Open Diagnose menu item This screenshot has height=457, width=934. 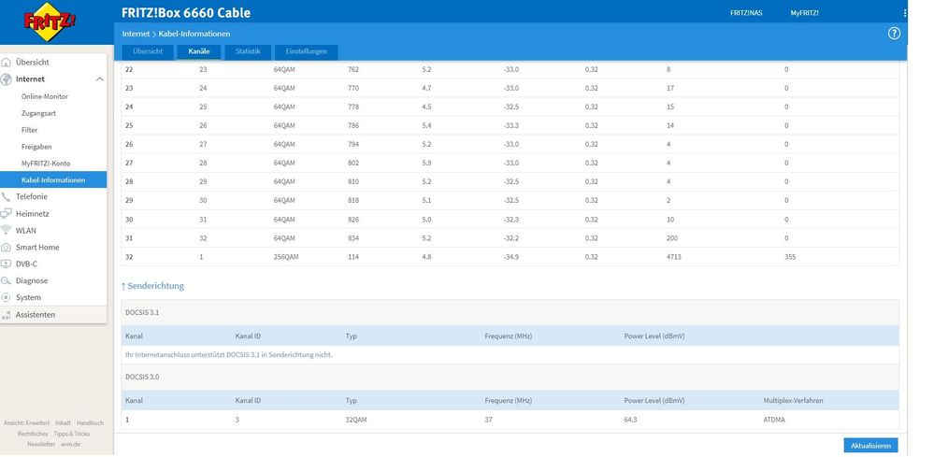[32, 281]
